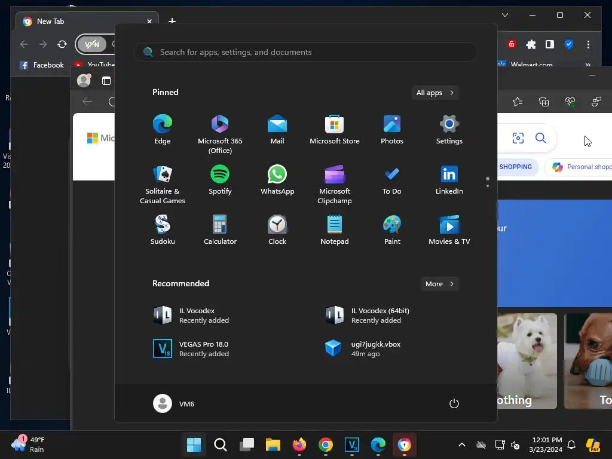Open white dog thumbnail in Edge

(527, 361)
